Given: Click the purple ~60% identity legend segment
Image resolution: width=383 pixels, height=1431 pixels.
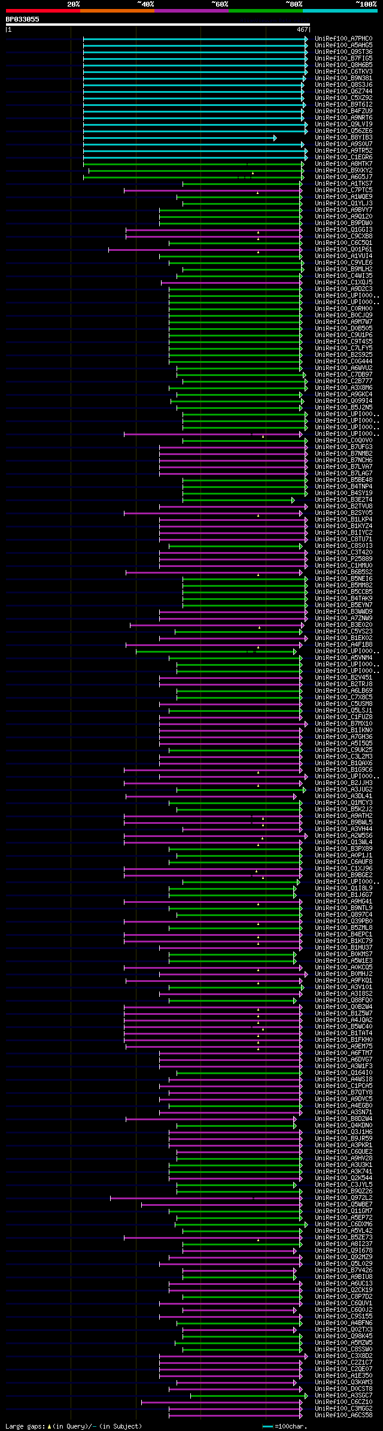Looking at the screenshot, I should pyautogui.click(x=191, y=11).
